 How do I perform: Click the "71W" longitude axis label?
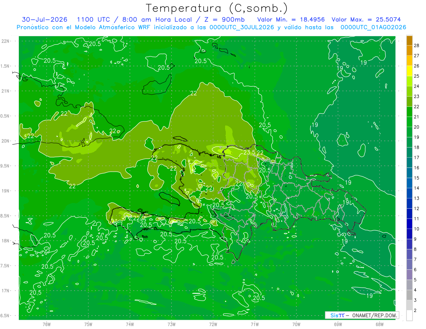tap(255, 324)
